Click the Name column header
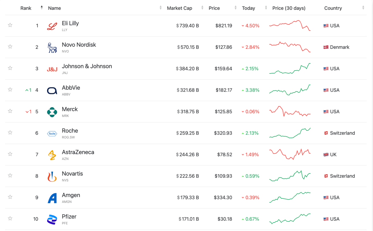This screenshot has height=231, width=373. (55, 8)
